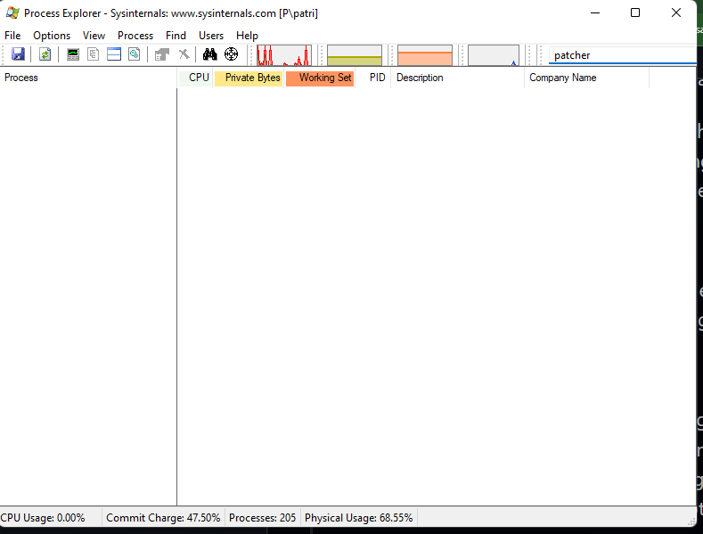Viewport: 703px width, 534px height.
Task: Sort by the Process column header
Action: [89, 78]
